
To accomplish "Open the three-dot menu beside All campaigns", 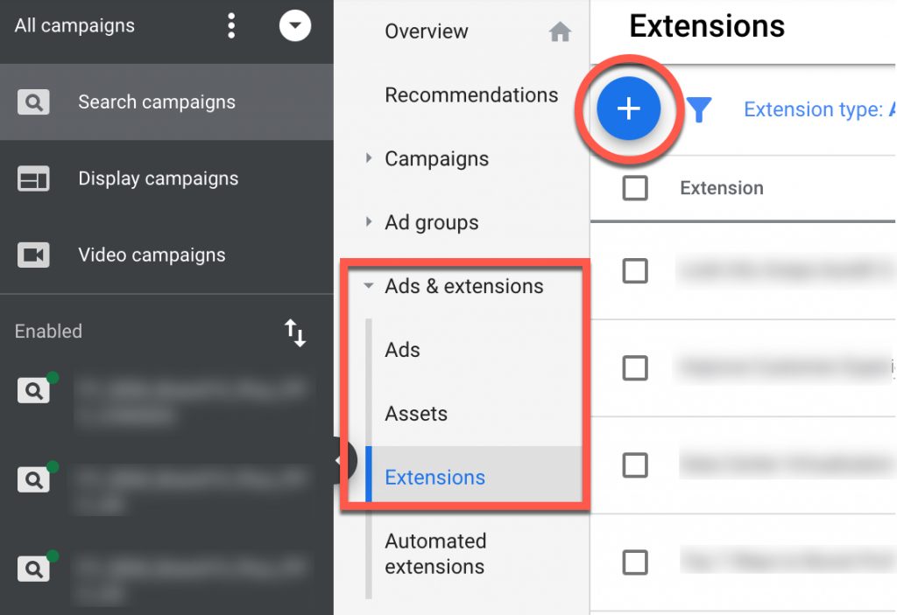I will click(x=231, y=25).
